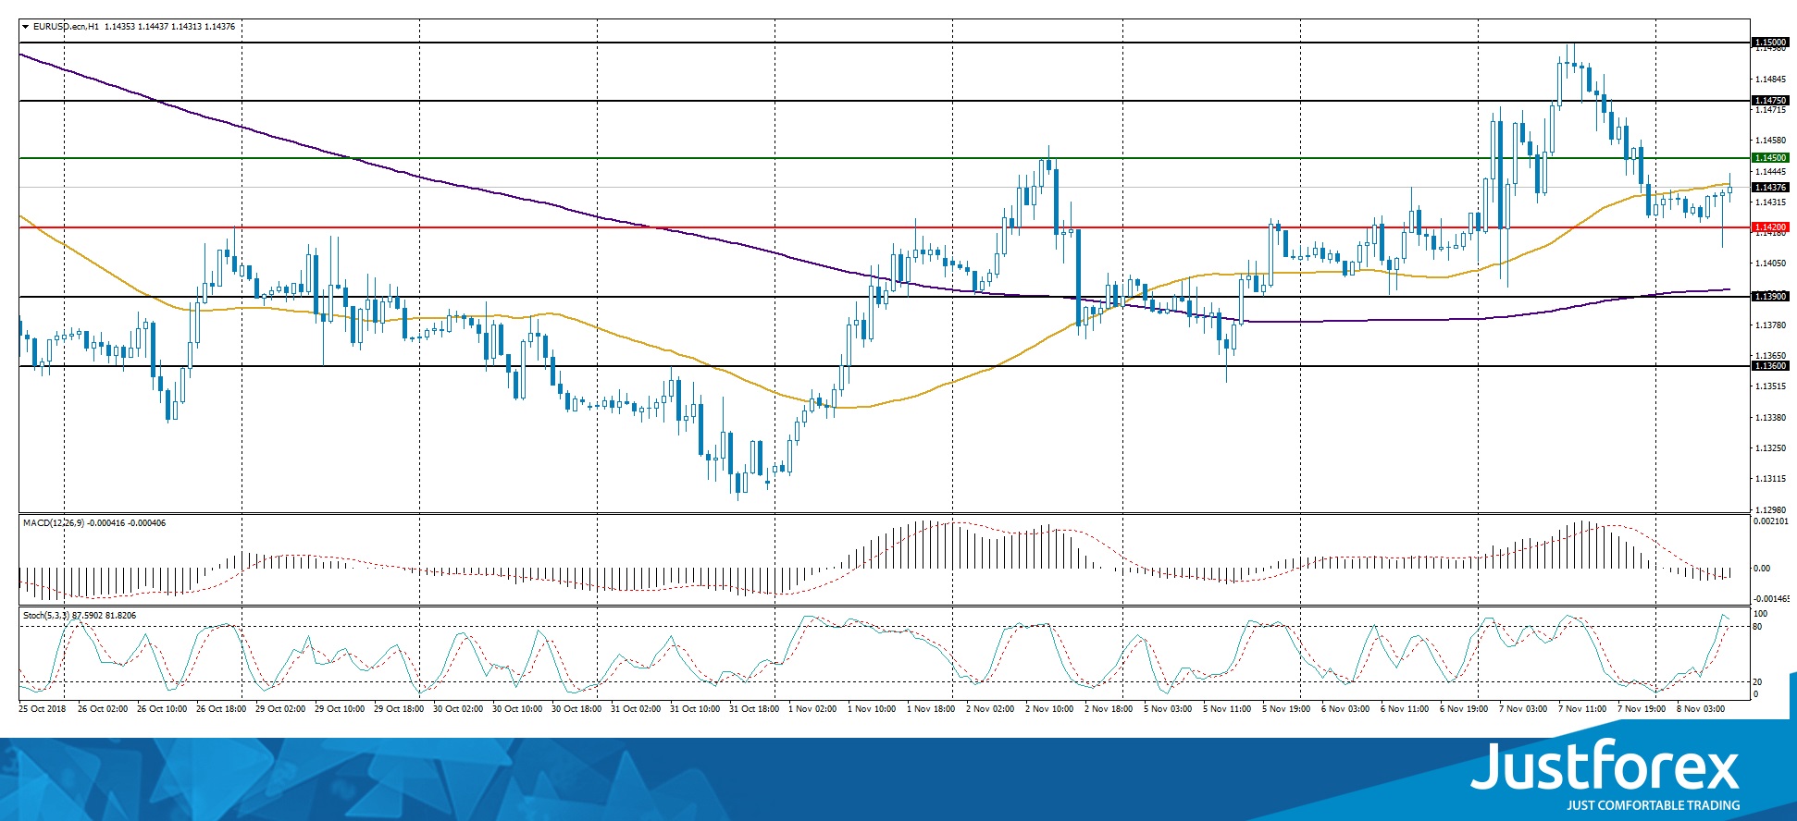This screenshot has height=821, width=1797.
Task: Click the JustForex logo
Action: [1605, 766]
